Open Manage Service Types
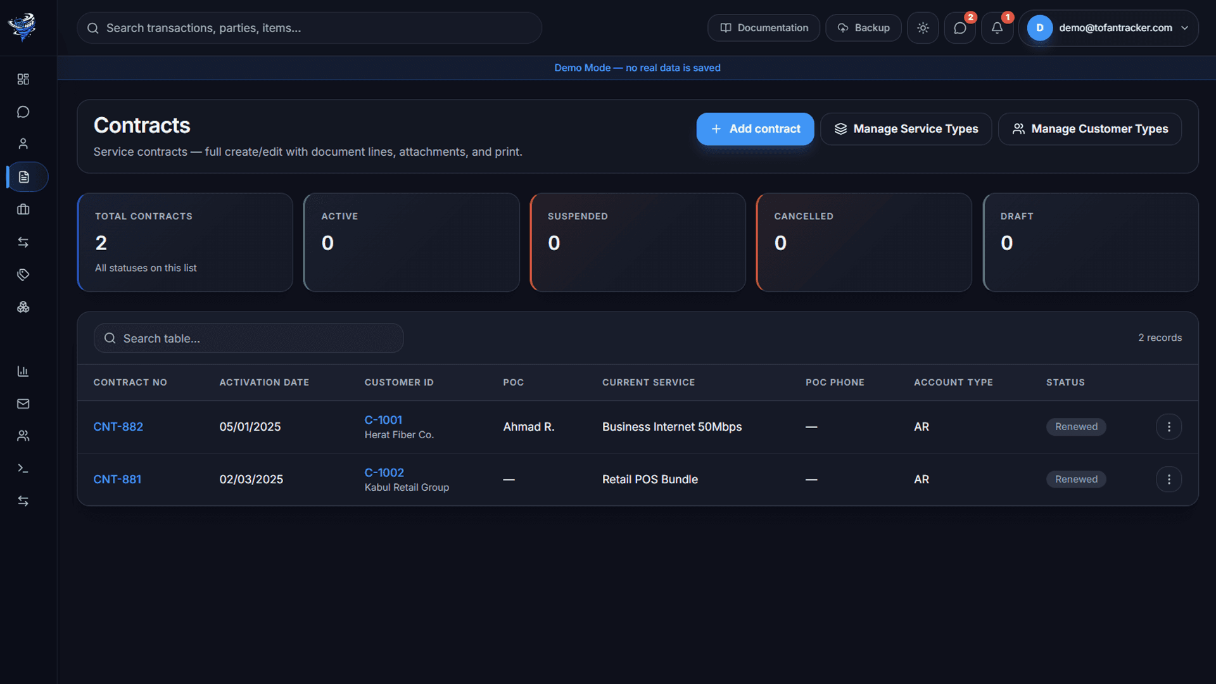The height and width of the screenshot is (684, 1216). (906, 129)
